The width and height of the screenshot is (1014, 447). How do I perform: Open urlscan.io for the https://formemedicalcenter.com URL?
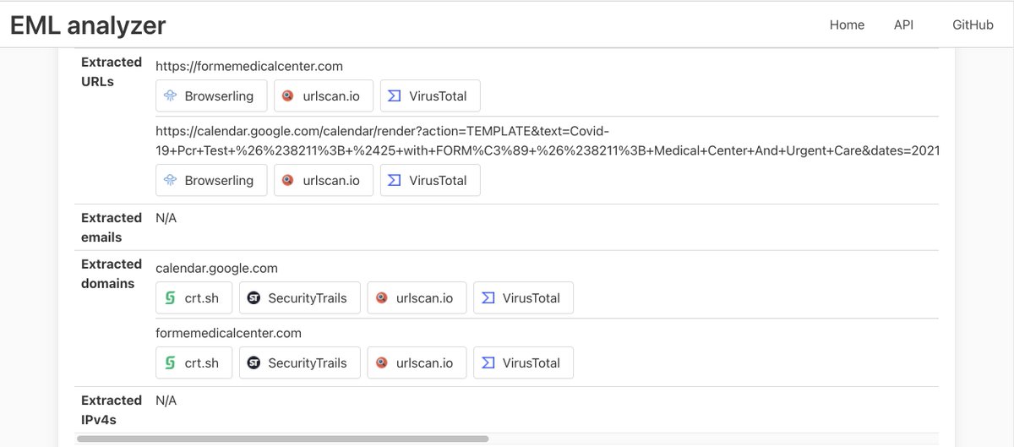click(x=324, y=95)
